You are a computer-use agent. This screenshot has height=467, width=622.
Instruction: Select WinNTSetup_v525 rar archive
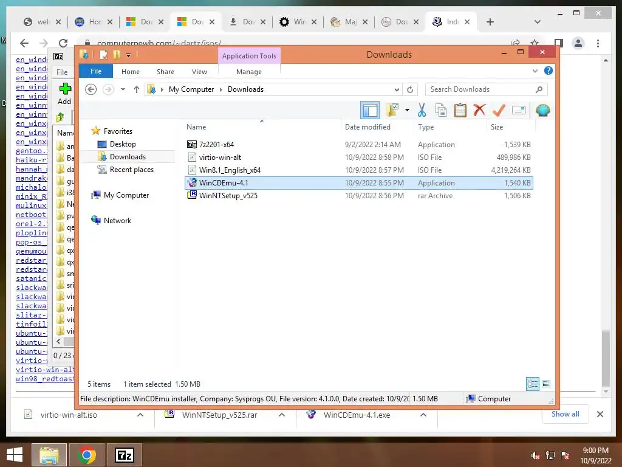(x=359, y=195)
